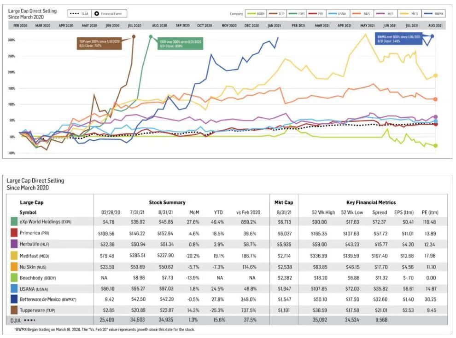The image size is (456, 338).
Task: Click AUG 2021 on the timeline axis
Action: [x=435, y=26]
